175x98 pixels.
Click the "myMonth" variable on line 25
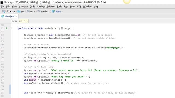(34, 73)
